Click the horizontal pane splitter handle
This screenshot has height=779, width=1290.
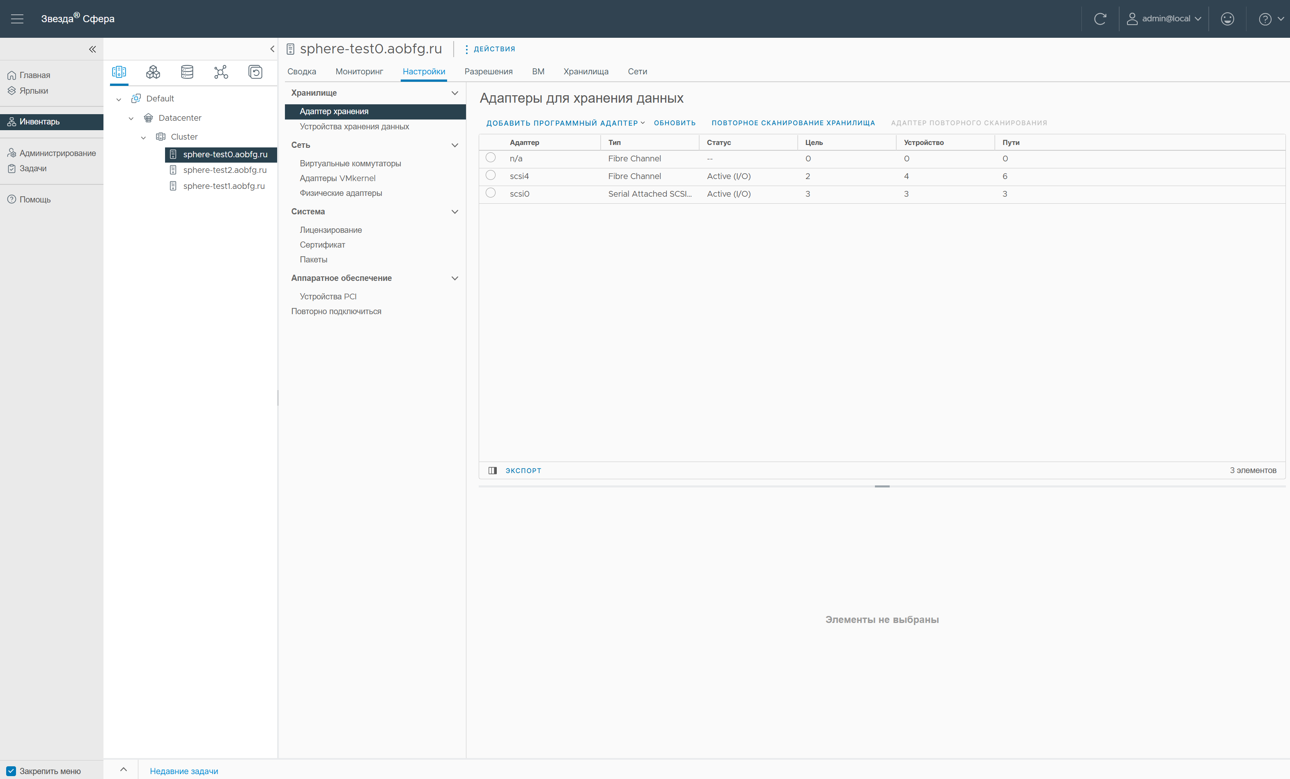click(881, 486)
